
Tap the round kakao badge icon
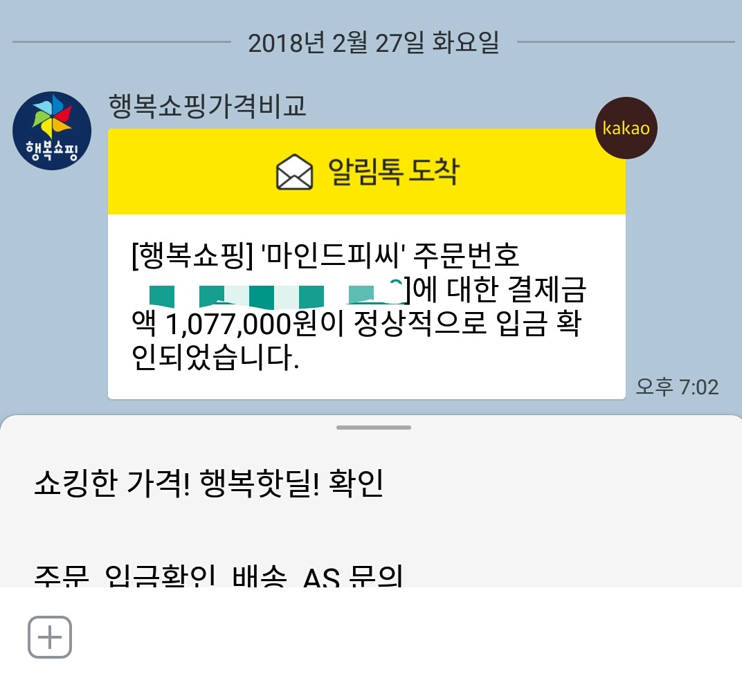point(626,128)
